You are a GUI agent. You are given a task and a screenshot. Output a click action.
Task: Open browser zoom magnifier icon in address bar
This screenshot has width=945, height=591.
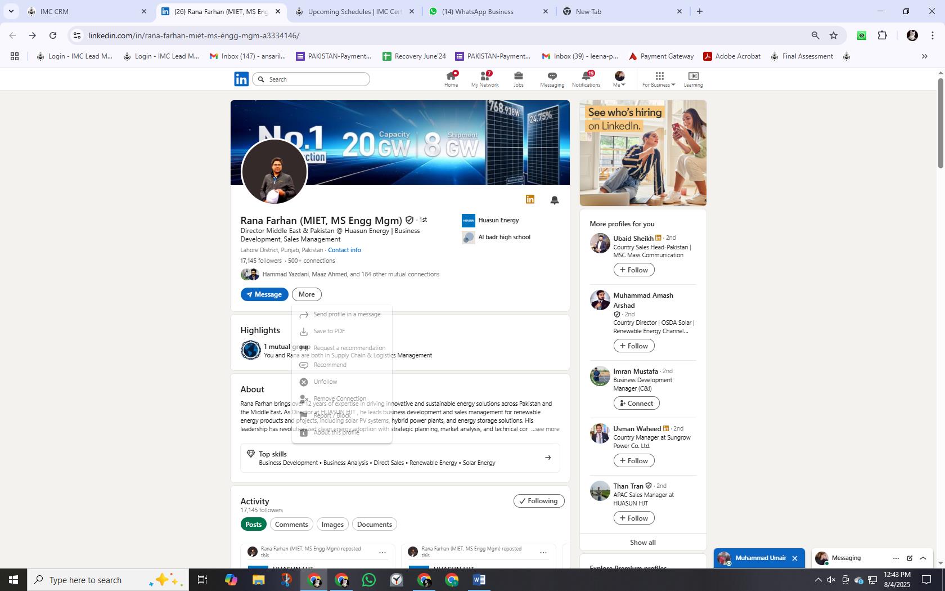coord(815,35)
